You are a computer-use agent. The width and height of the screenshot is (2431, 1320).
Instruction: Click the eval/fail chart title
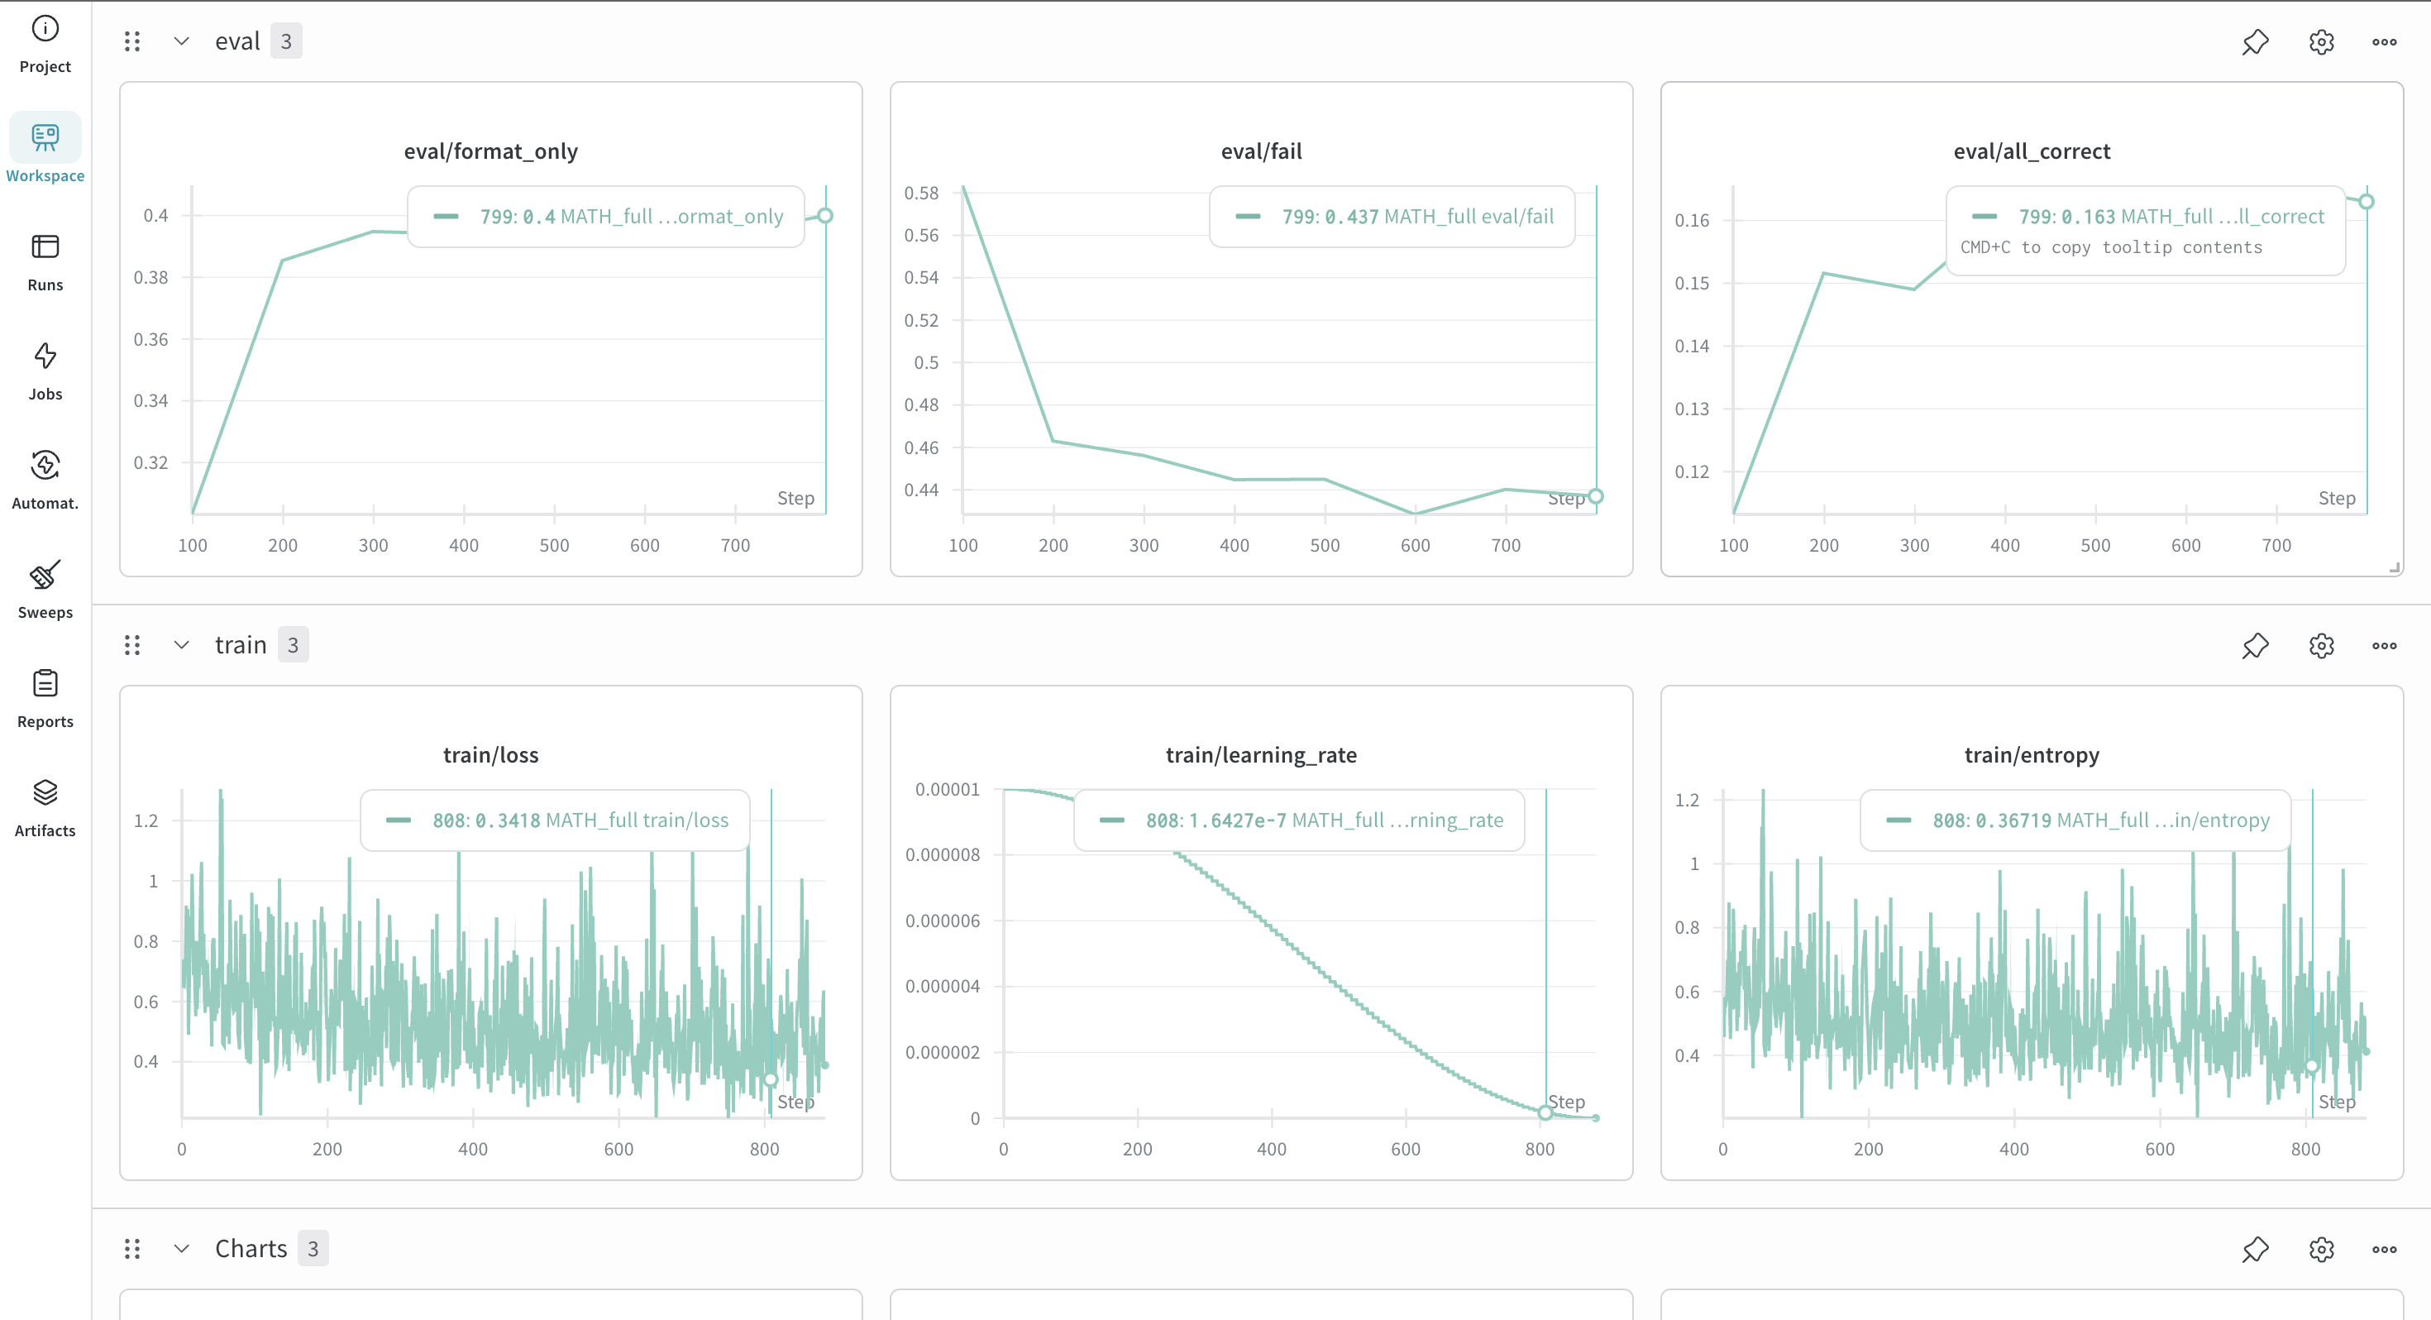[x=1261, y=151]
